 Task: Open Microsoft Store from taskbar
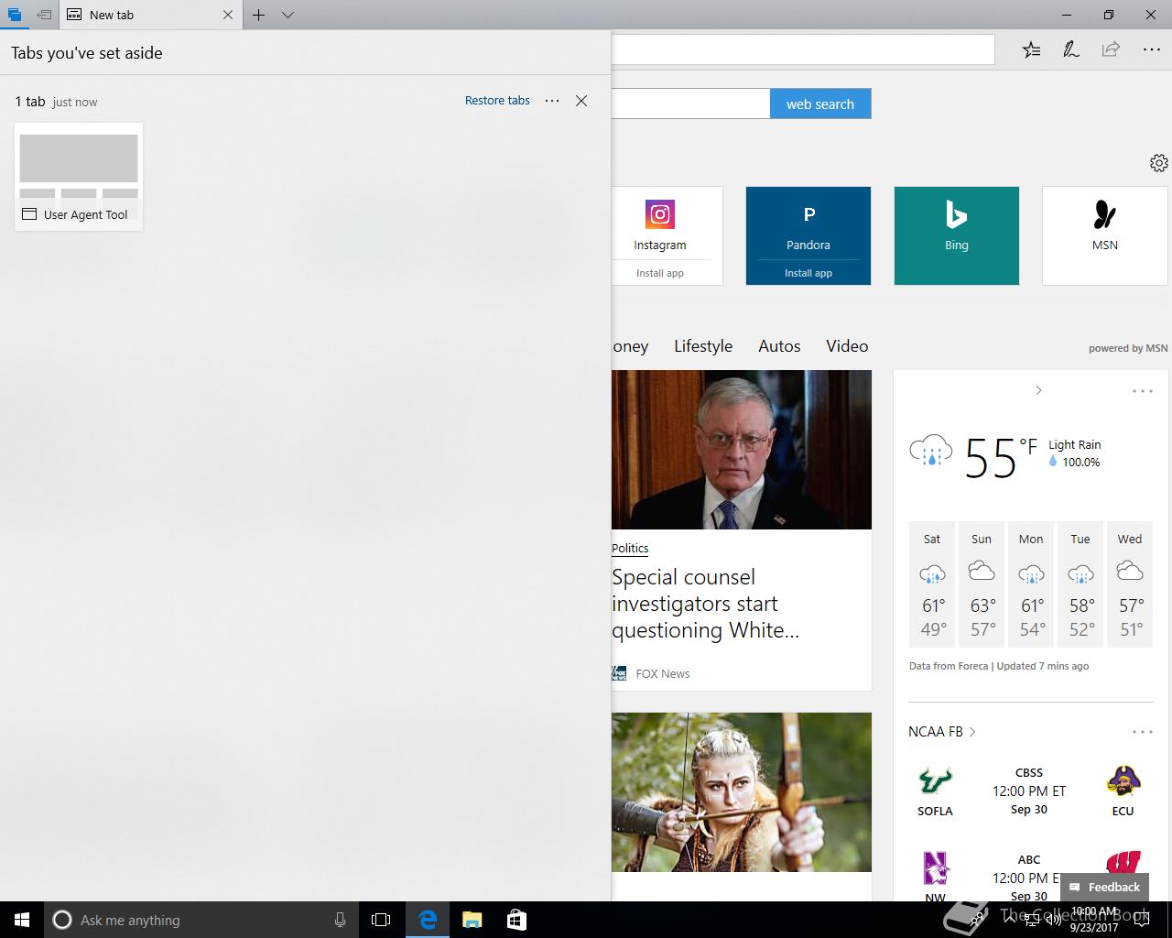tap(516, 920)
